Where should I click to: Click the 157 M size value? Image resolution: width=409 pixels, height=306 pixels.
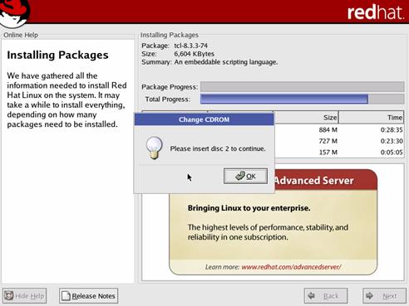click(328, 152)
